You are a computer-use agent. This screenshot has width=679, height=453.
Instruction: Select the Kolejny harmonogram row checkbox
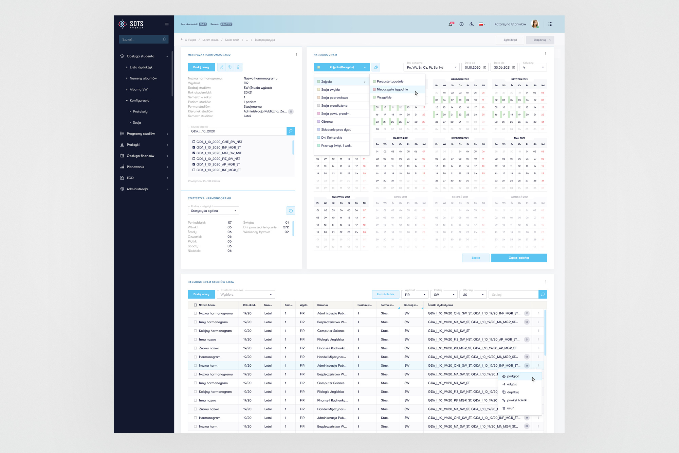(x=195, y=331)
